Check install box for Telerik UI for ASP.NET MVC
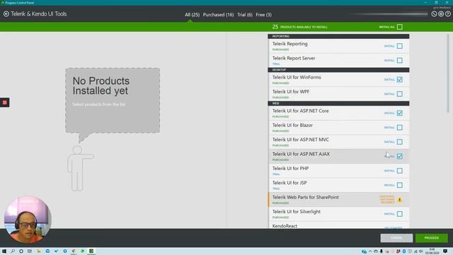Image resolution: width=453 pixels, height=255 pixels. [399, 142]
